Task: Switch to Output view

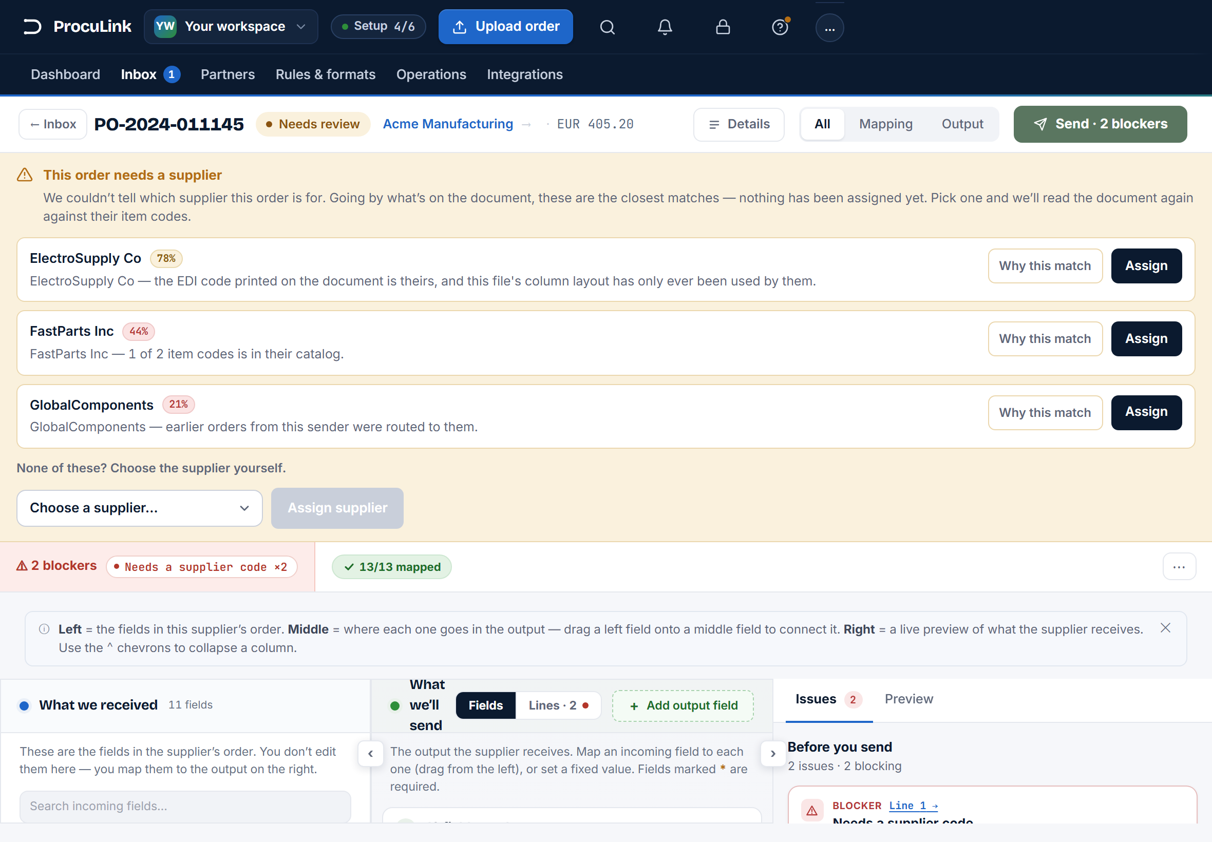Action: (x=962, y=124)
